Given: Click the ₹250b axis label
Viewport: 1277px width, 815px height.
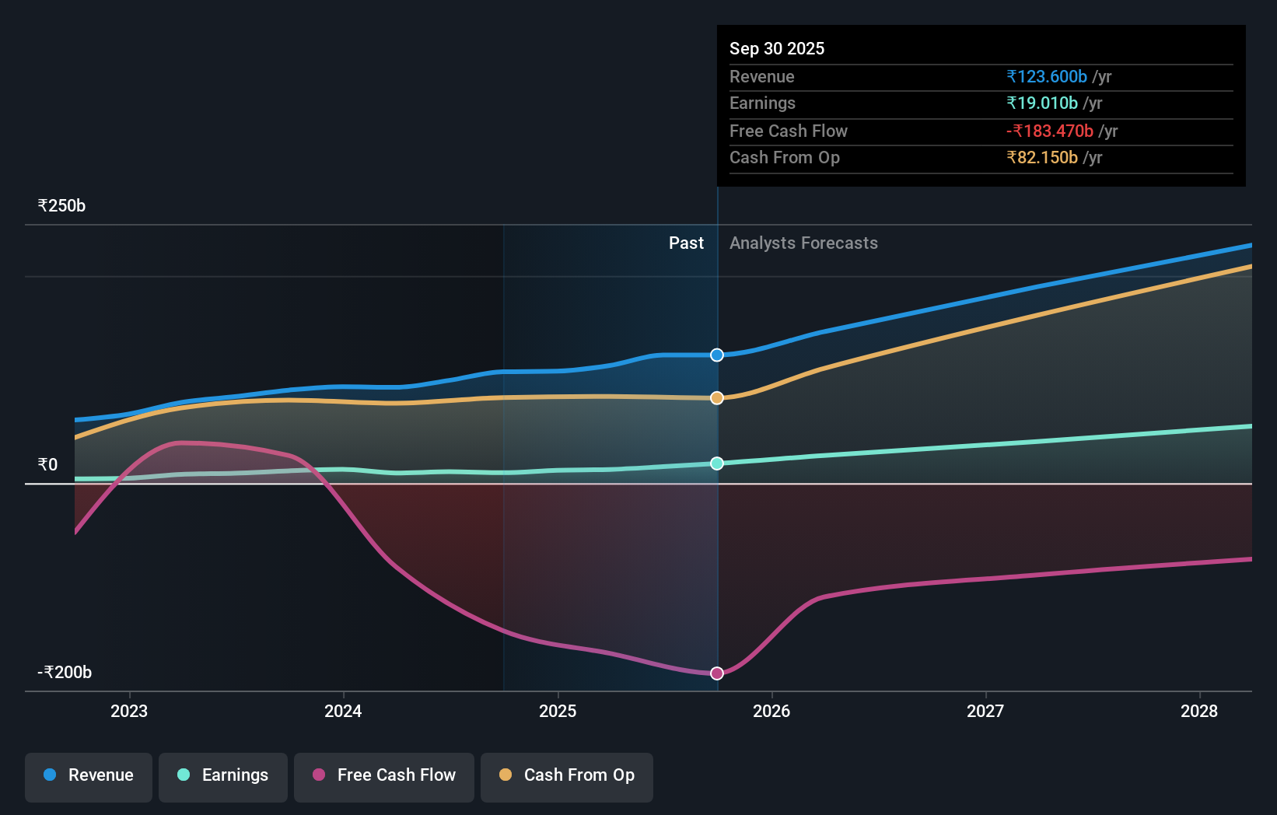Looking at the screenshot, I should click(61, 205).
